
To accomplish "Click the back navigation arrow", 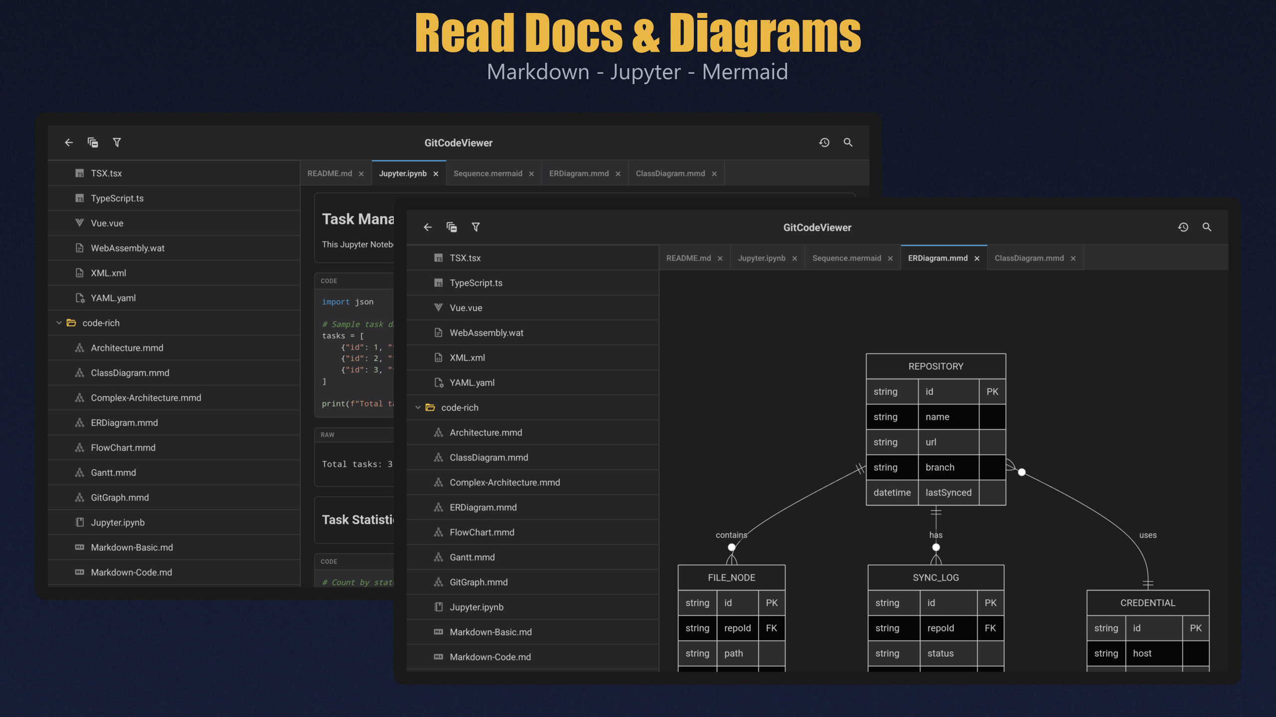I will click(x=428, y=227).
